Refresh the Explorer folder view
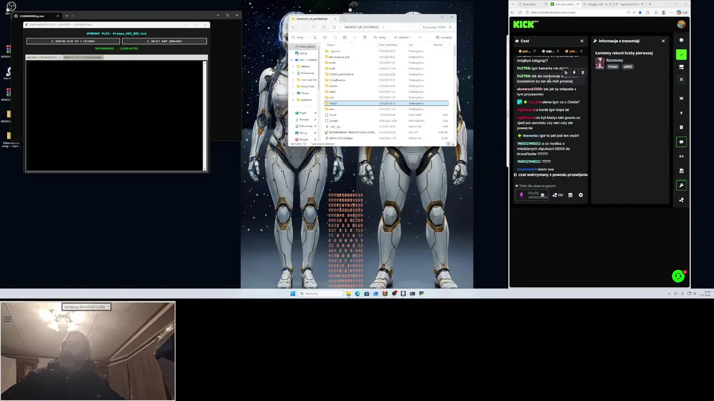This screenshot has height=401, width=714. coord(324,27)
